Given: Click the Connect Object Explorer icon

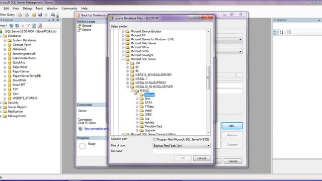Looking at the screenshot, I should point(12,26).
